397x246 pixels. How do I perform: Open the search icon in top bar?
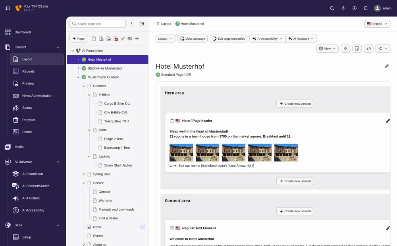[x=331, y=8]
